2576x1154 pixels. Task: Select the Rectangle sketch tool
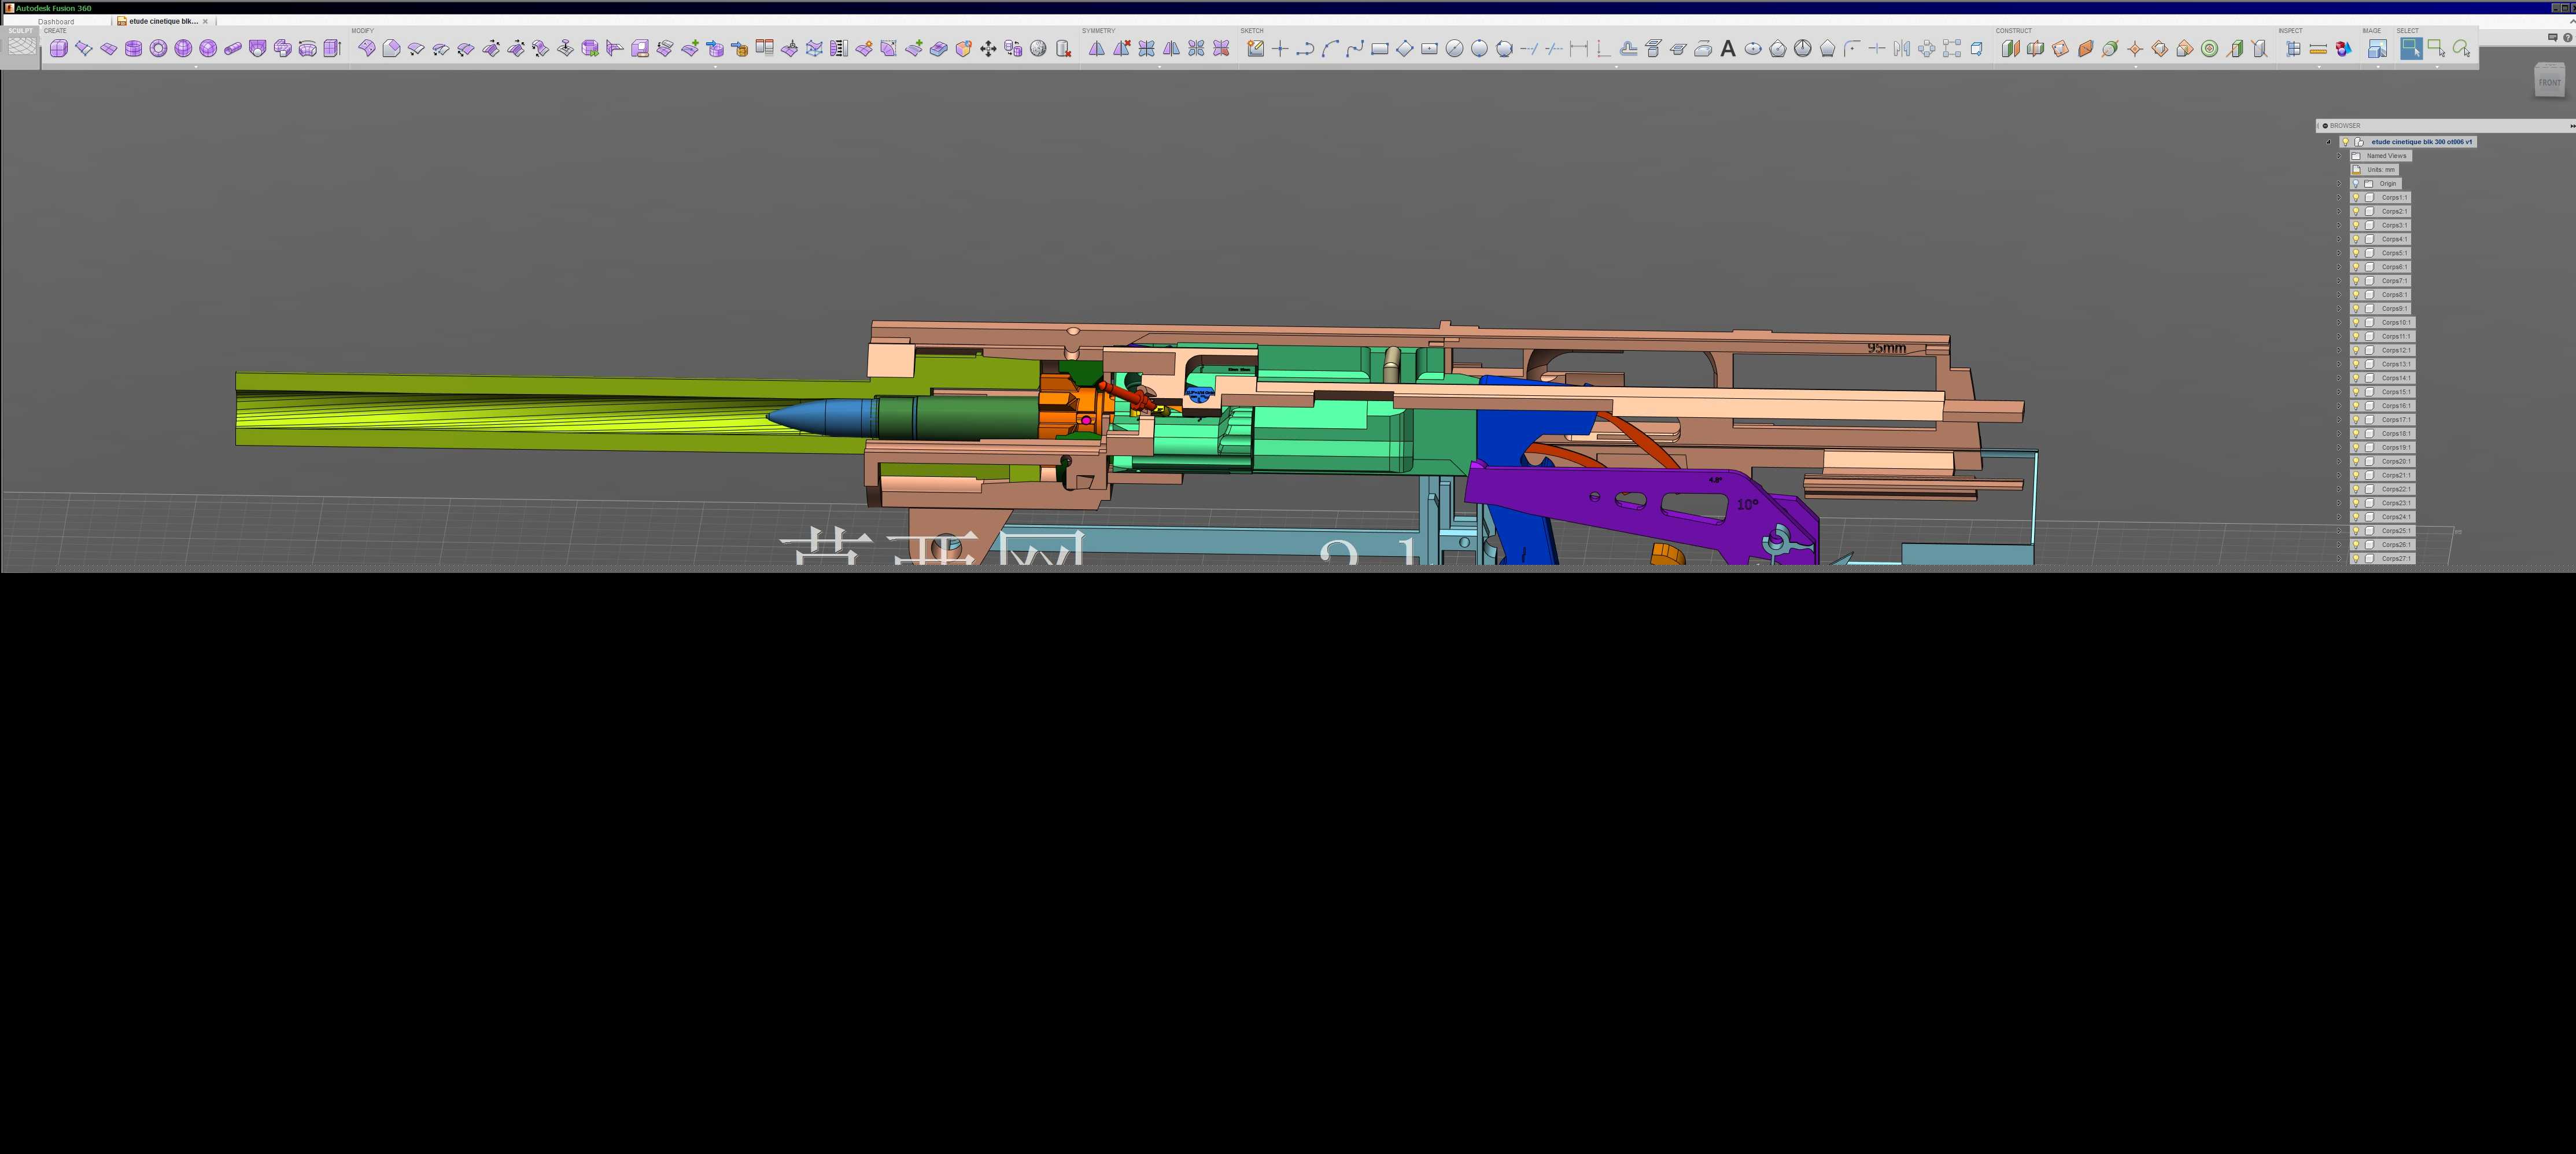pyautogui.click(x=1380, y=48)
